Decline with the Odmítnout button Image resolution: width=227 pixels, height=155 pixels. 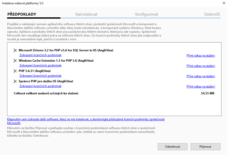(x=173, y=147)
